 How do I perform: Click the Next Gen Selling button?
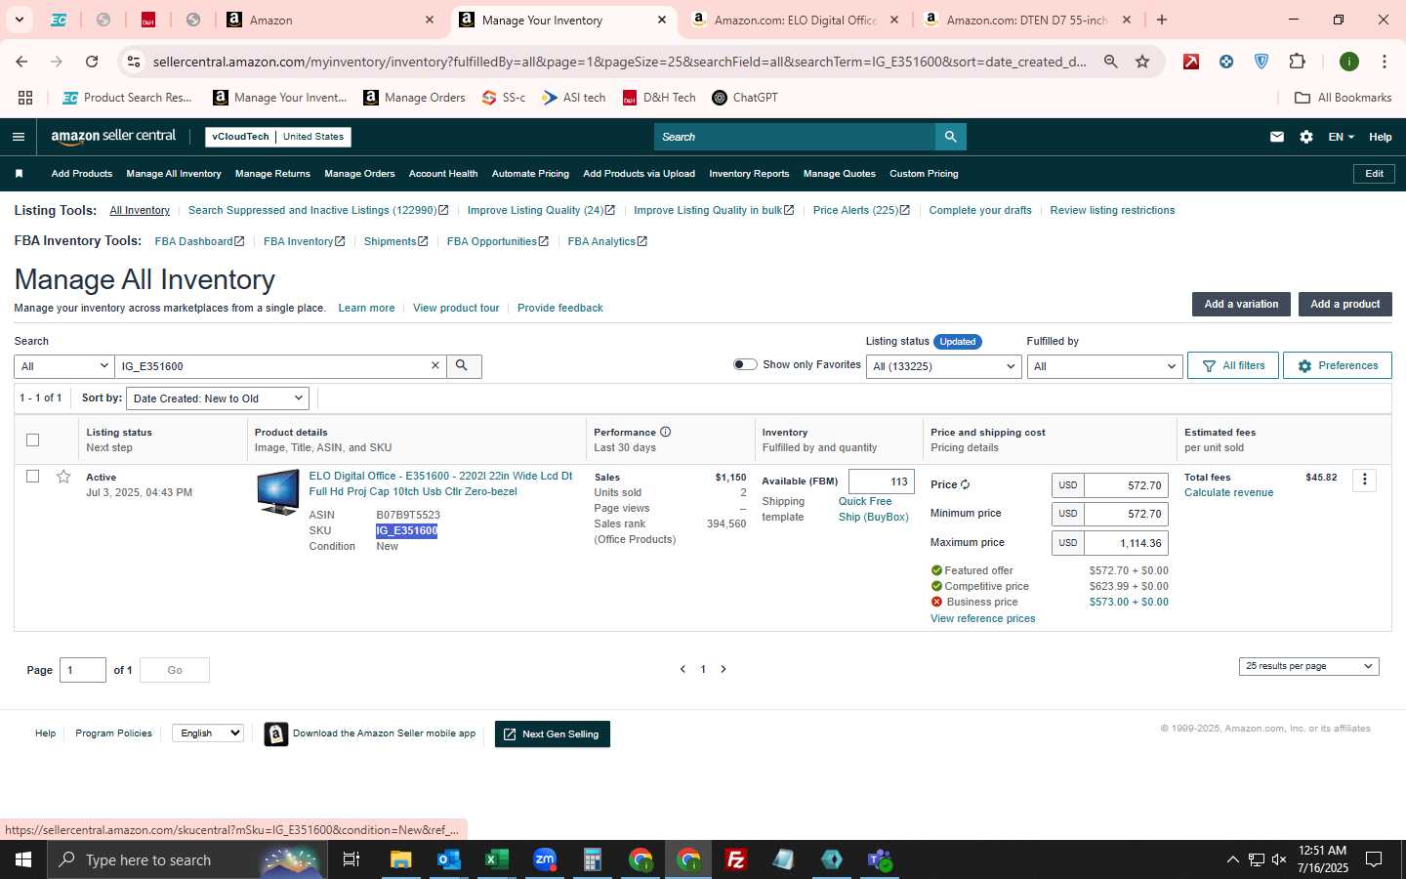553,734
